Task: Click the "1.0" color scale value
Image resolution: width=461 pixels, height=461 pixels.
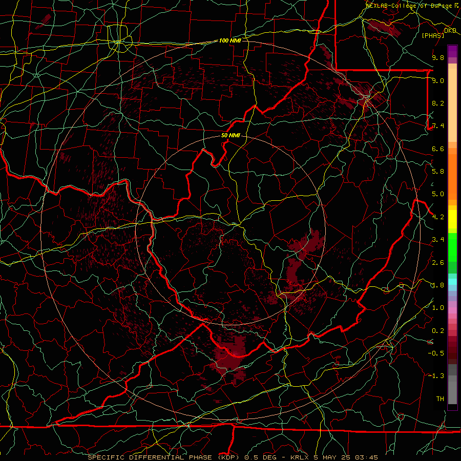Action: [438, 308]
